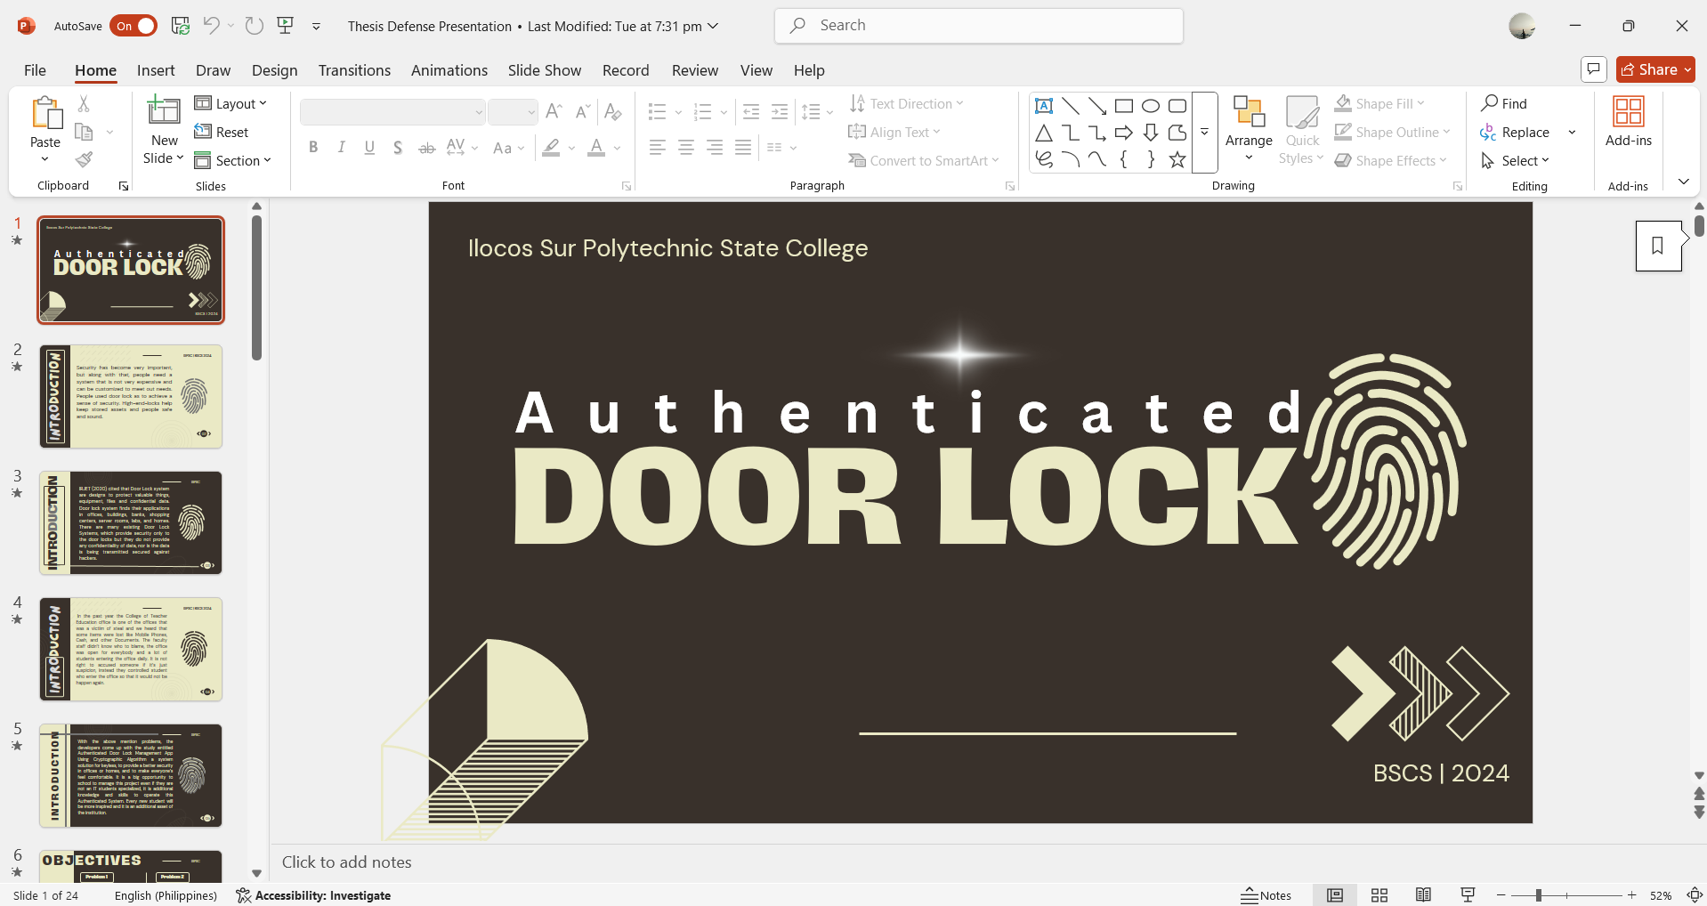Screen dimensions: 1707x906
Task: Toggle Bold formatting
Action: click(313, 148)
